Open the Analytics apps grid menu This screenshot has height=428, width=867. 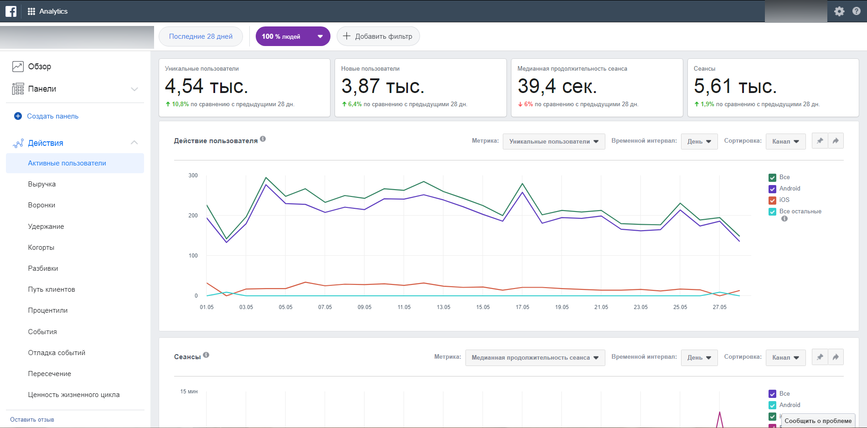pos(31,11)
